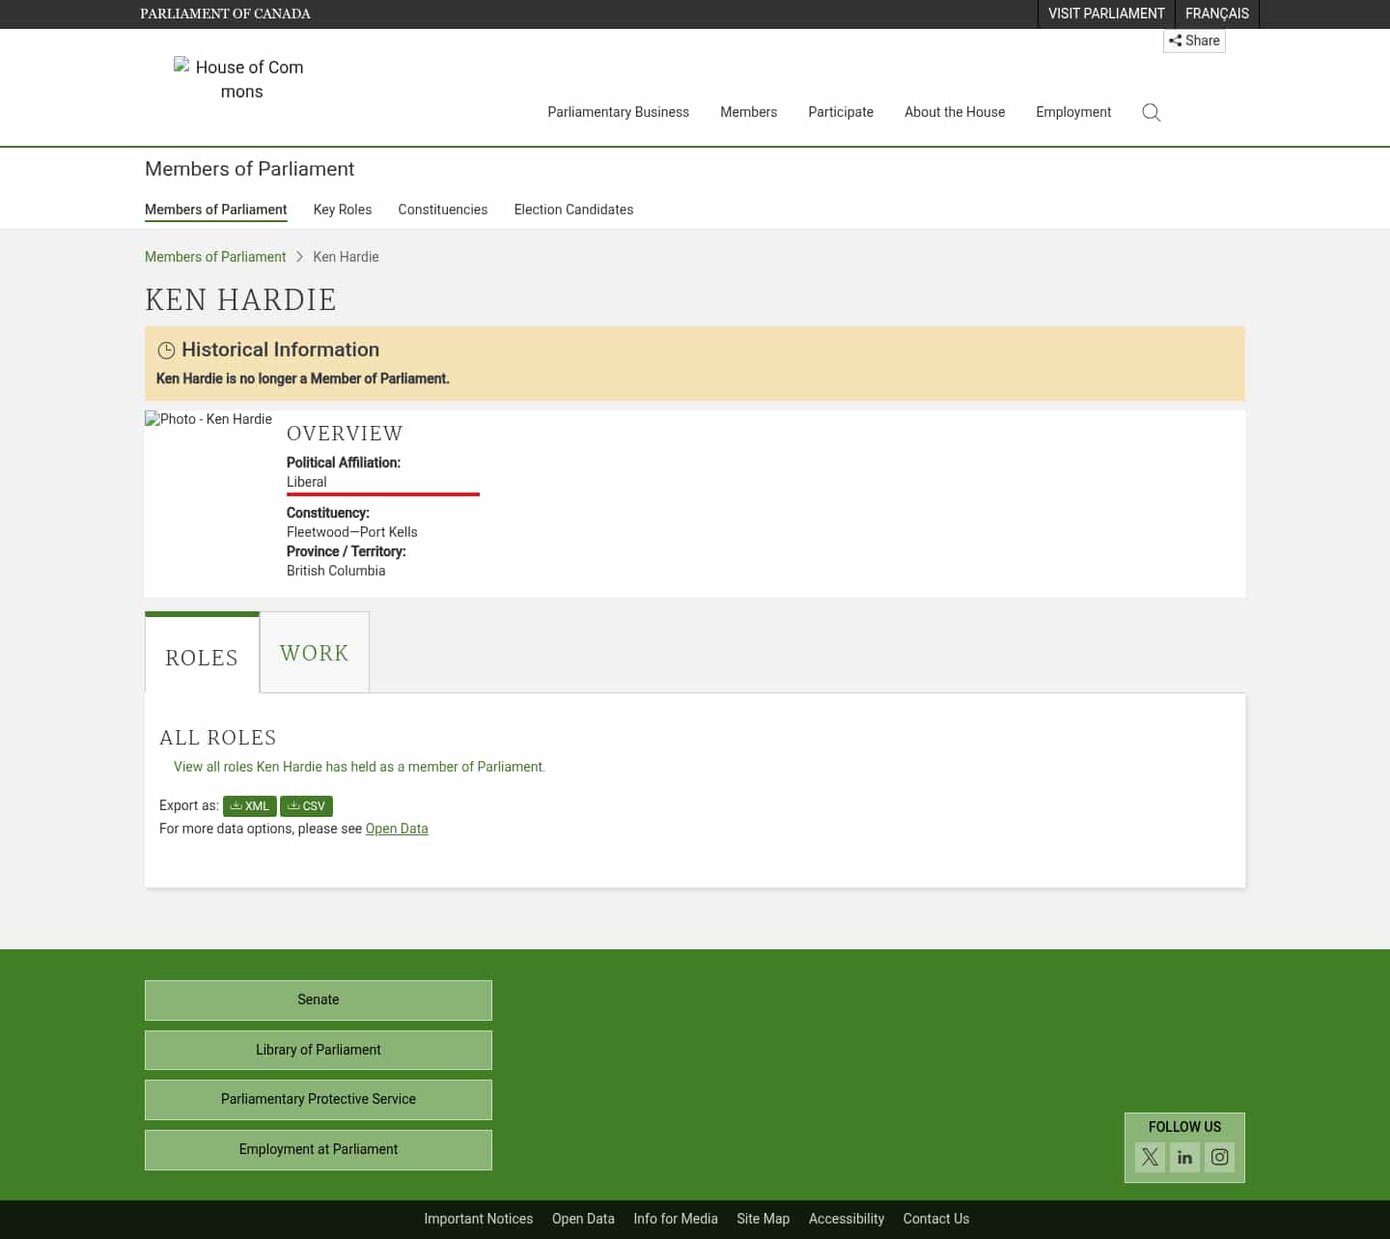Click the Share icon
1390x1239 pixels.
click(1194, 41)
